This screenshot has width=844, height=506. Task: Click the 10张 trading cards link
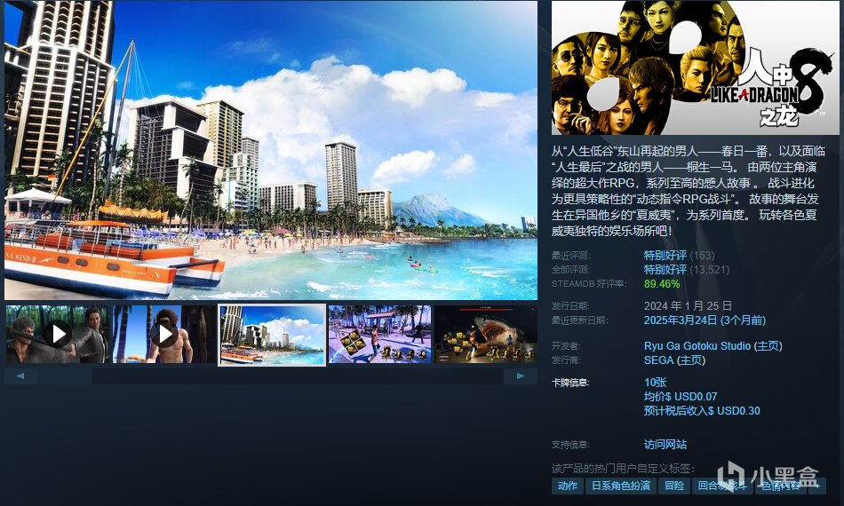click(655, 383)
